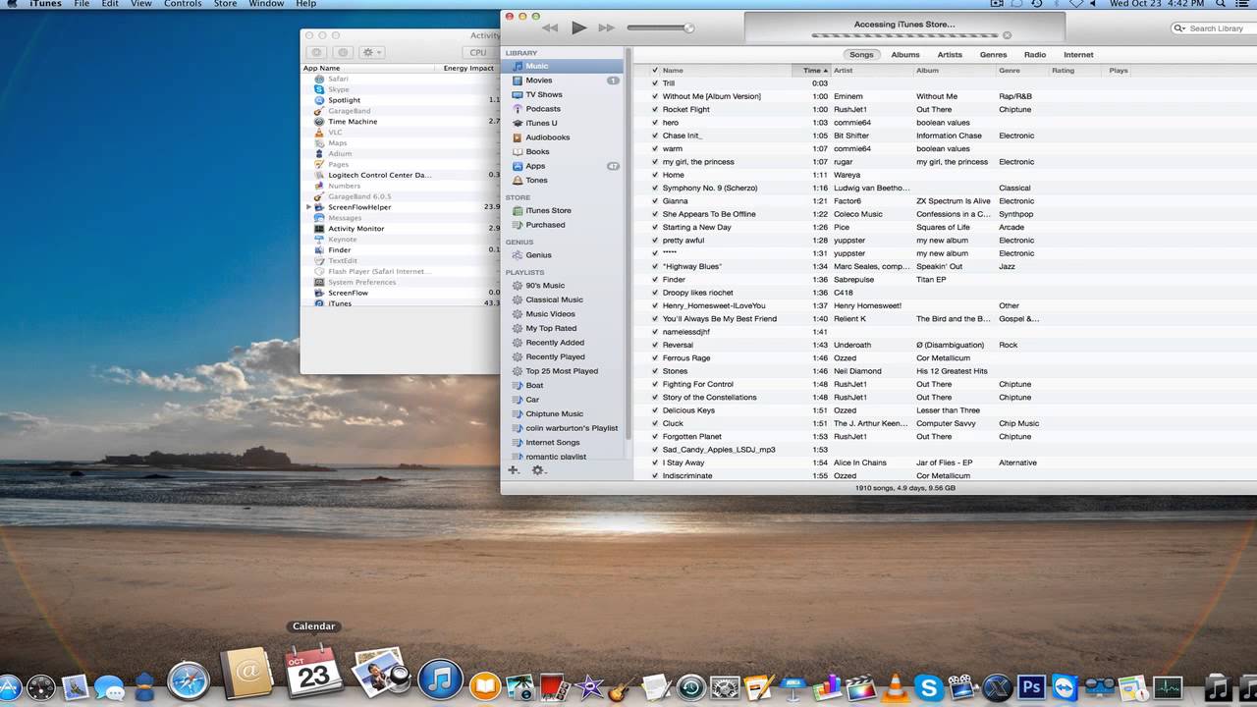Open VLC from the Dock
Screen dimensions: 1257x707
pyautogui.click(x=895, y=687)
